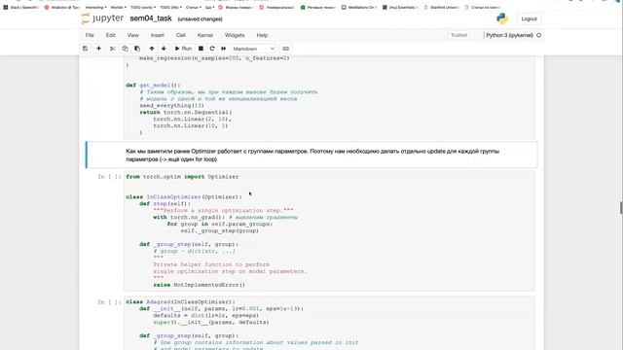
Task: Run the current cell
Action: [183, 49]
